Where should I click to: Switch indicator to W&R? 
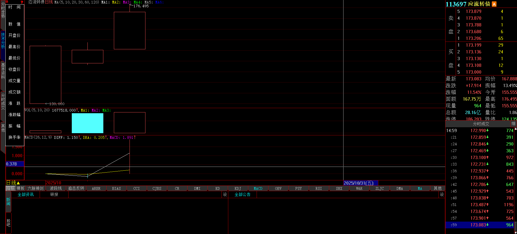click(x=359, y=188)
